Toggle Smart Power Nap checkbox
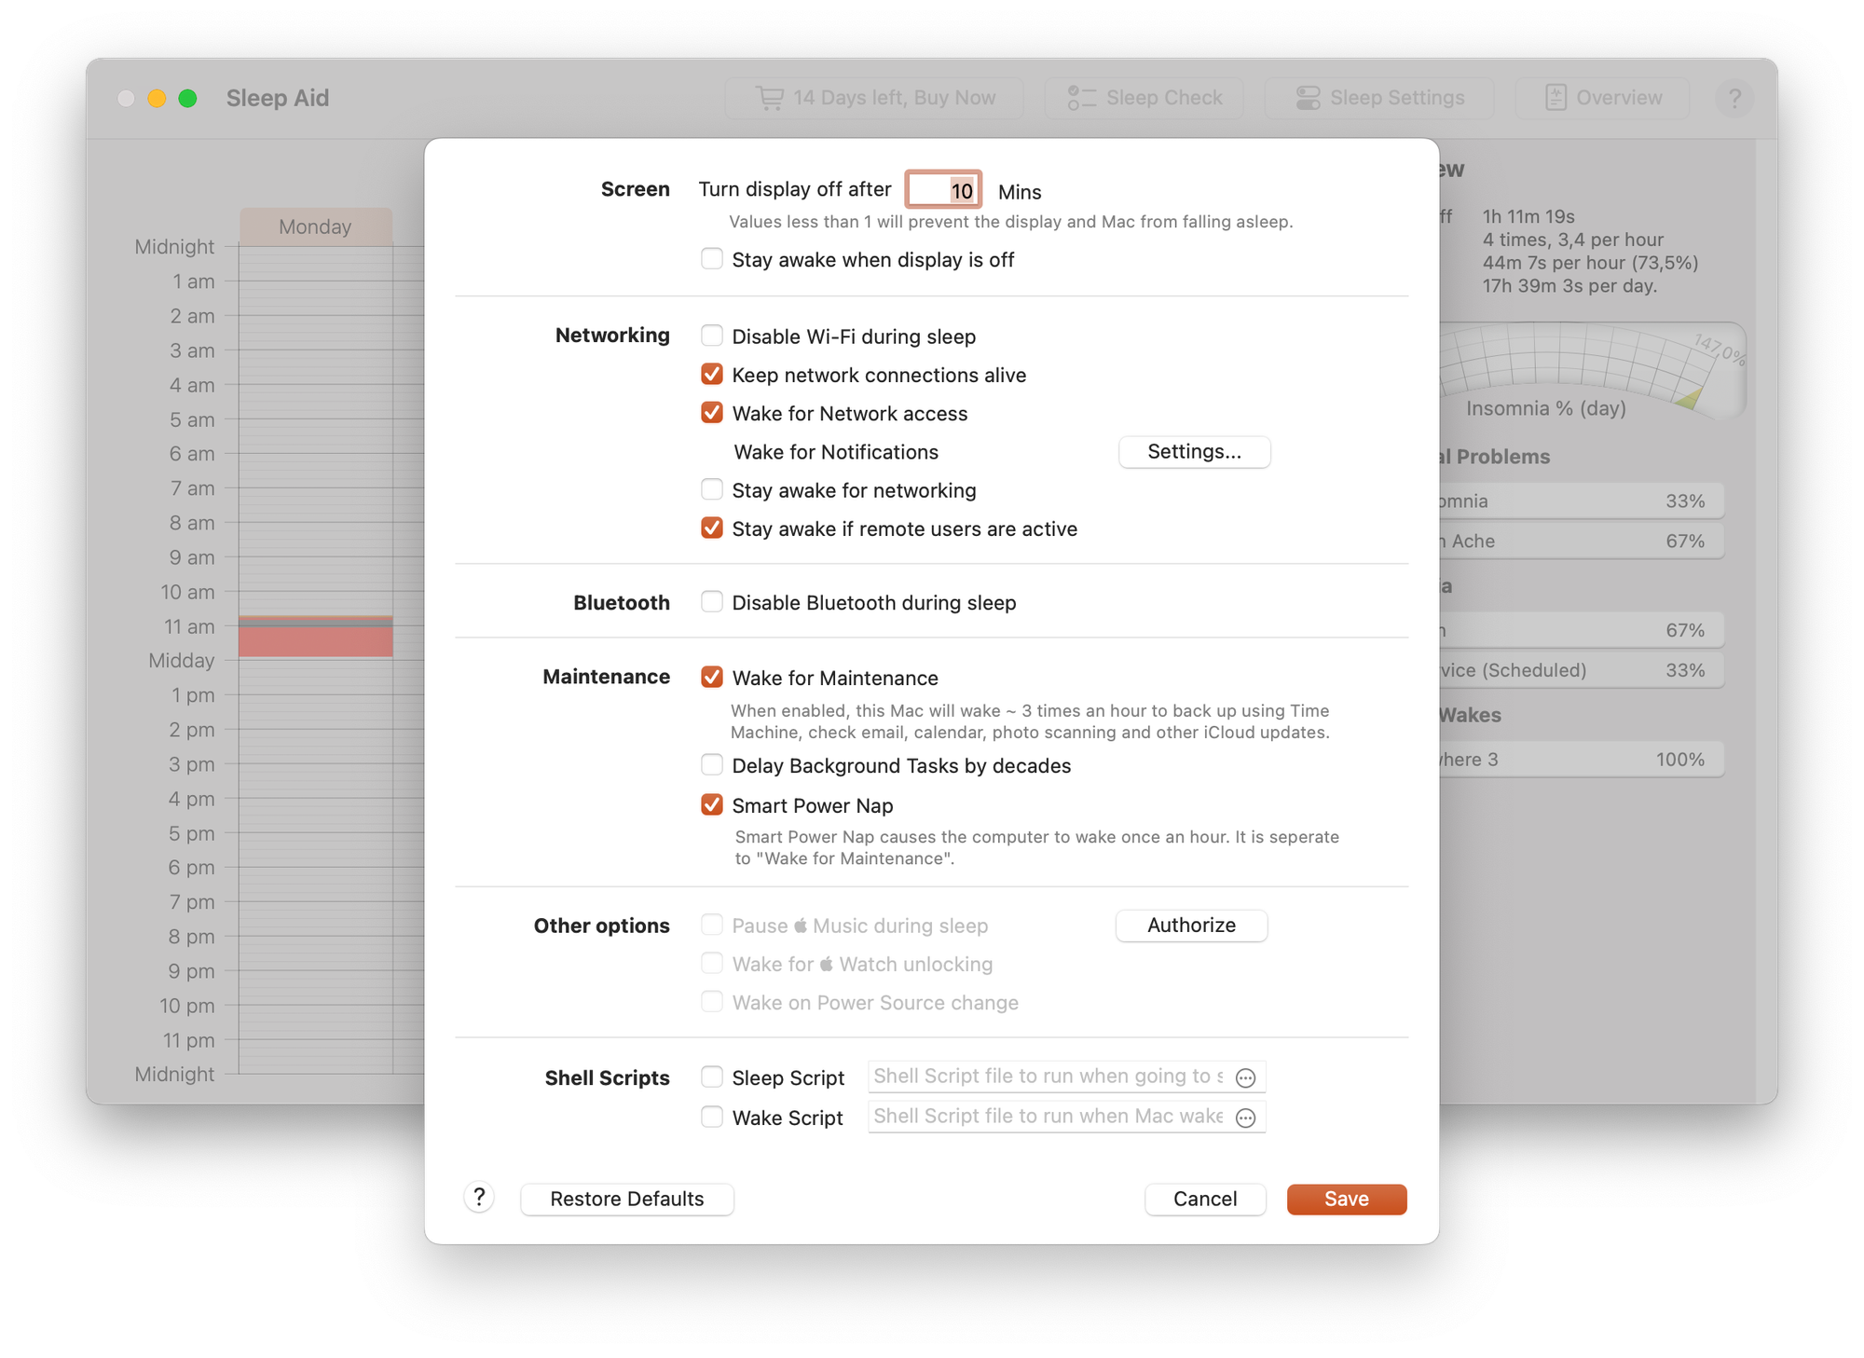 pyautogui.click(x=712, y=804)
